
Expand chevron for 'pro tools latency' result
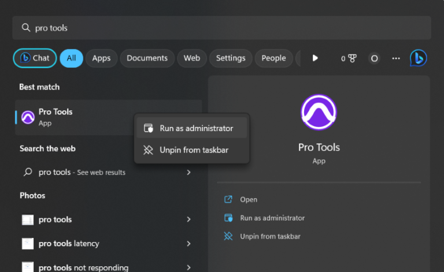[188, 244]
